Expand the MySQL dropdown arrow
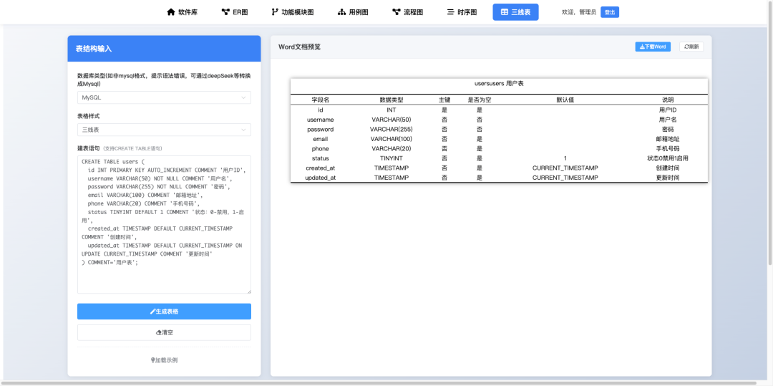773x386 pixels. point(243,97)
